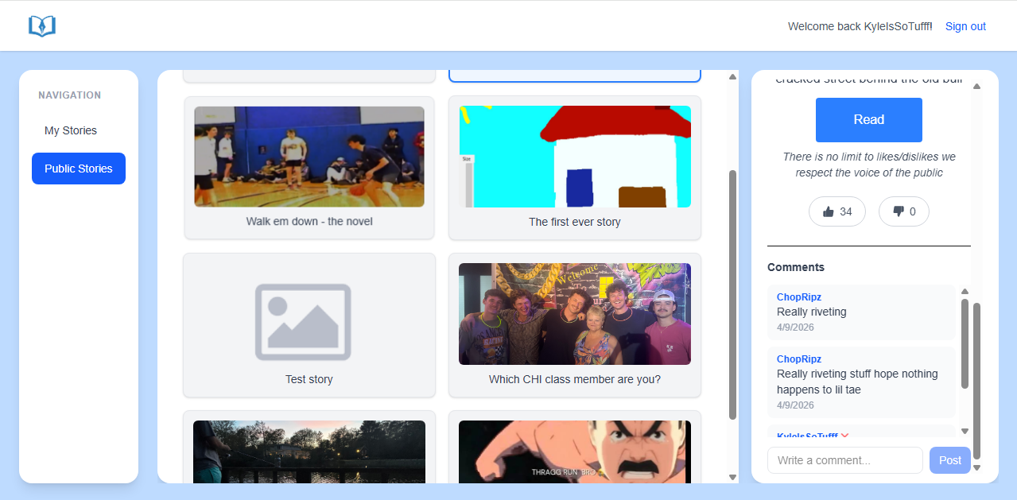Sign out of the account

[965, 26]
